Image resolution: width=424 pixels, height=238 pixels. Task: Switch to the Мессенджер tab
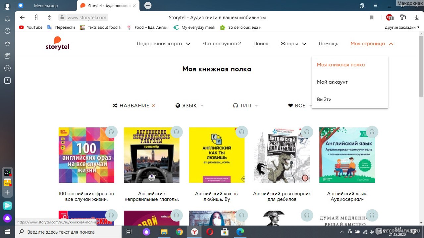[x=46, y=6]
